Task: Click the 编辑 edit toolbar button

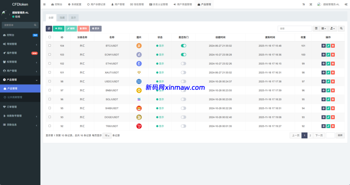Action: (71, 29)
